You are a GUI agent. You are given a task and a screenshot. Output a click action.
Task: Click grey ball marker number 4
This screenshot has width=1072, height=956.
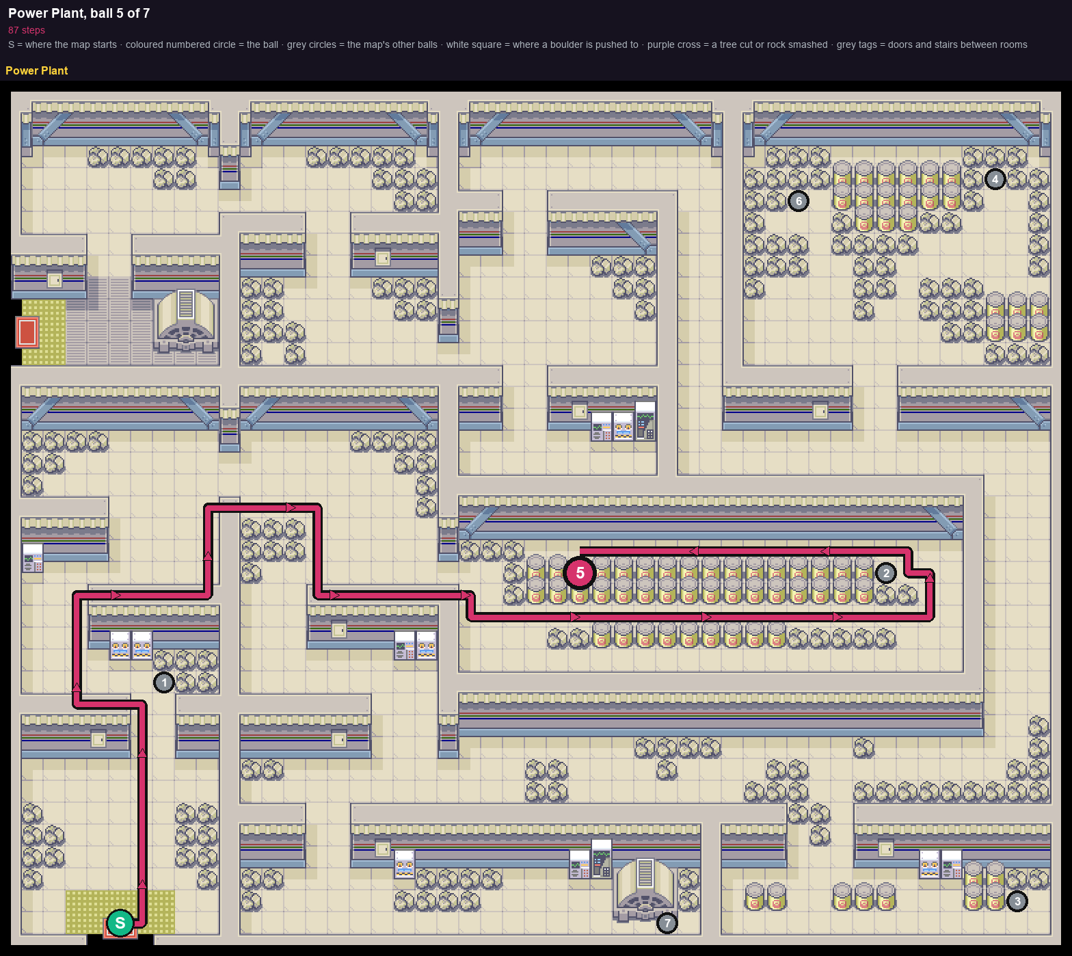995,179
